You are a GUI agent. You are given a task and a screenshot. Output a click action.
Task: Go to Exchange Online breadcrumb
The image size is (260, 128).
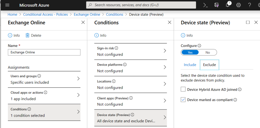click(87, 14)
